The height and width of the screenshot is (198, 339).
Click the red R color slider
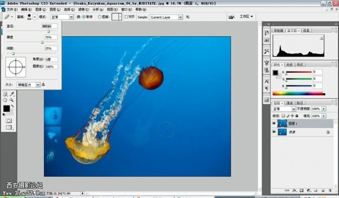(299, 73)
